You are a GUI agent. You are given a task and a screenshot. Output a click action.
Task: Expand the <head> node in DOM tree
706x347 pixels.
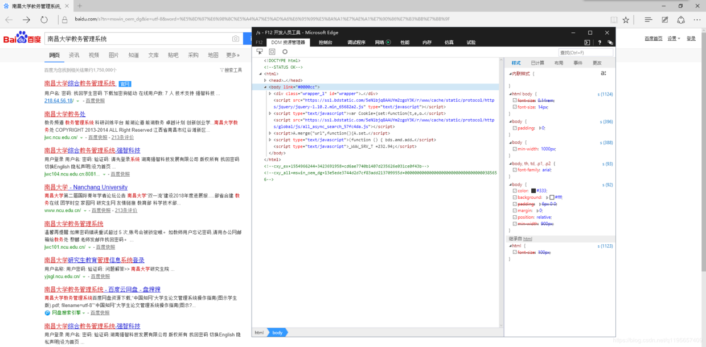point(265,81)
